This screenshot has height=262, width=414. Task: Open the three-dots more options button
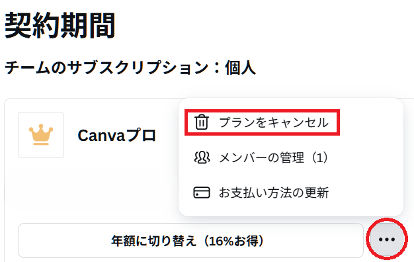coord(387,240)
